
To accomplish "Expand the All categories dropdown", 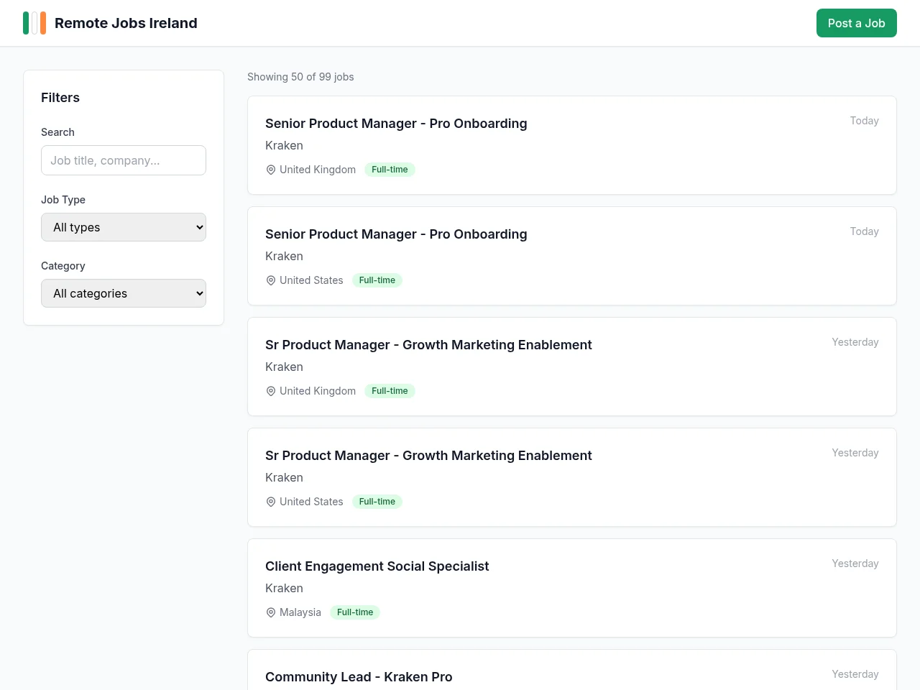I will (x=124, y=293).
